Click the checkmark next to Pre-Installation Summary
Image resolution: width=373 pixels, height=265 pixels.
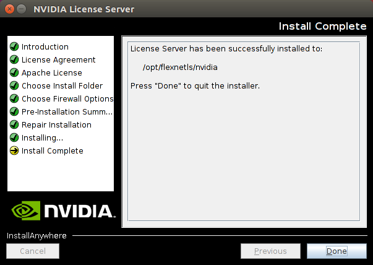coord(14,112)
